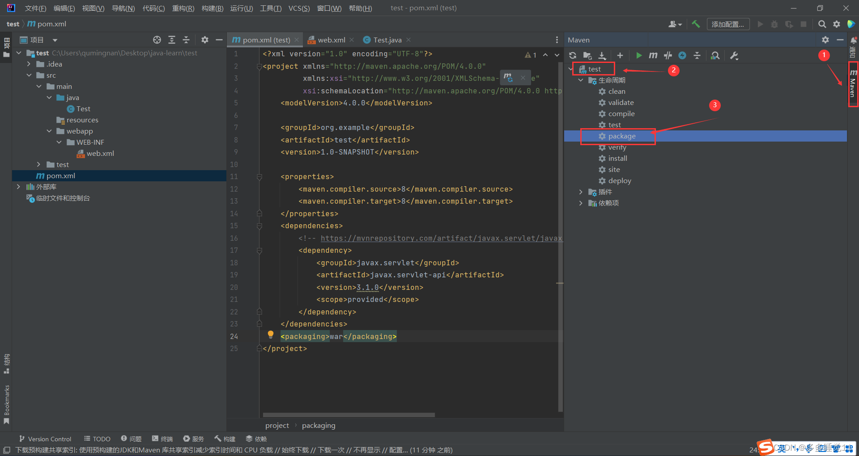The height and width of the screenshot is (456, 859).
Task: Select opened file in Project panel
Action: coord(157,40)
